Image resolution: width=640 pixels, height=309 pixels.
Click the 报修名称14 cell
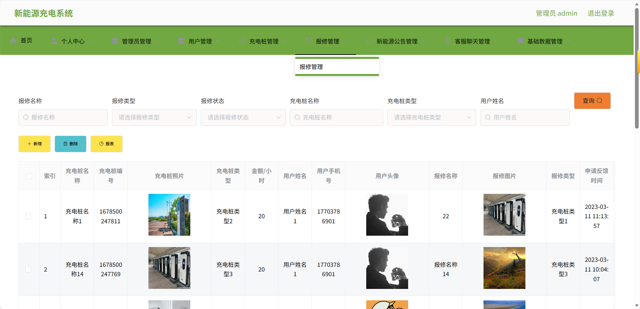point(446,269)
